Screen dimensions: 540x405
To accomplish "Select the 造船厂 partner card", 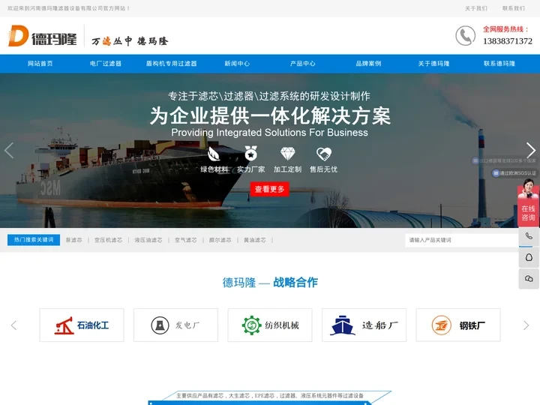I will (364, 325).
